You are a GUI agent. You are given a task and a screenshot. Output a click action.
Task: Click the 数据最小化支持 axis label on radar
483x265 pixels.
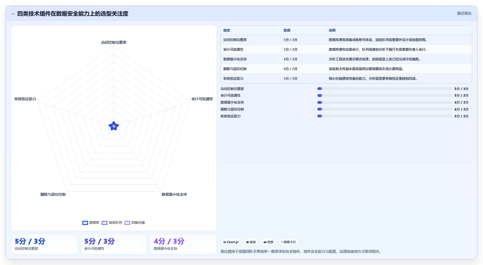(174, 194)
